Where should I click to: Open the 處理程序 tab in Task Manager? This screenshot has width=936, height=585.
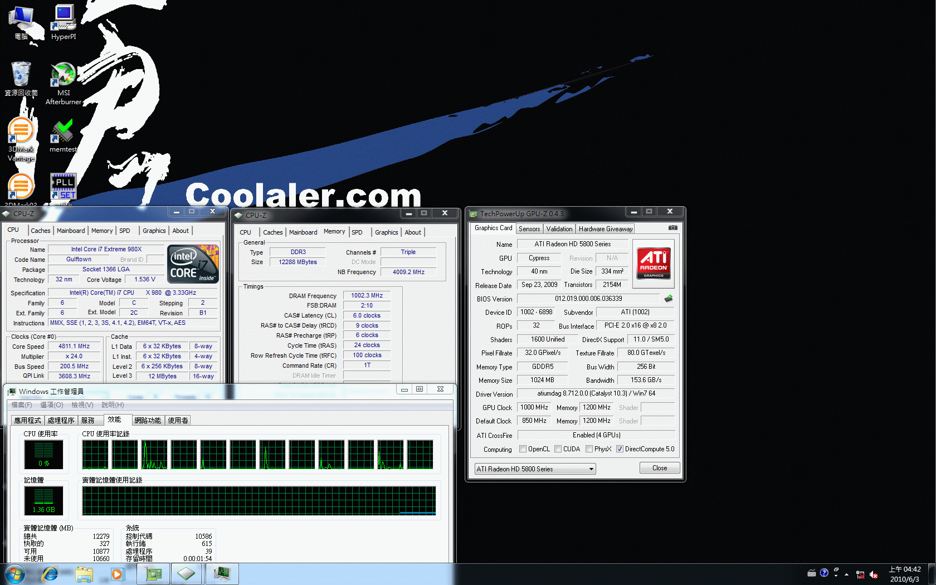point(61,421)
